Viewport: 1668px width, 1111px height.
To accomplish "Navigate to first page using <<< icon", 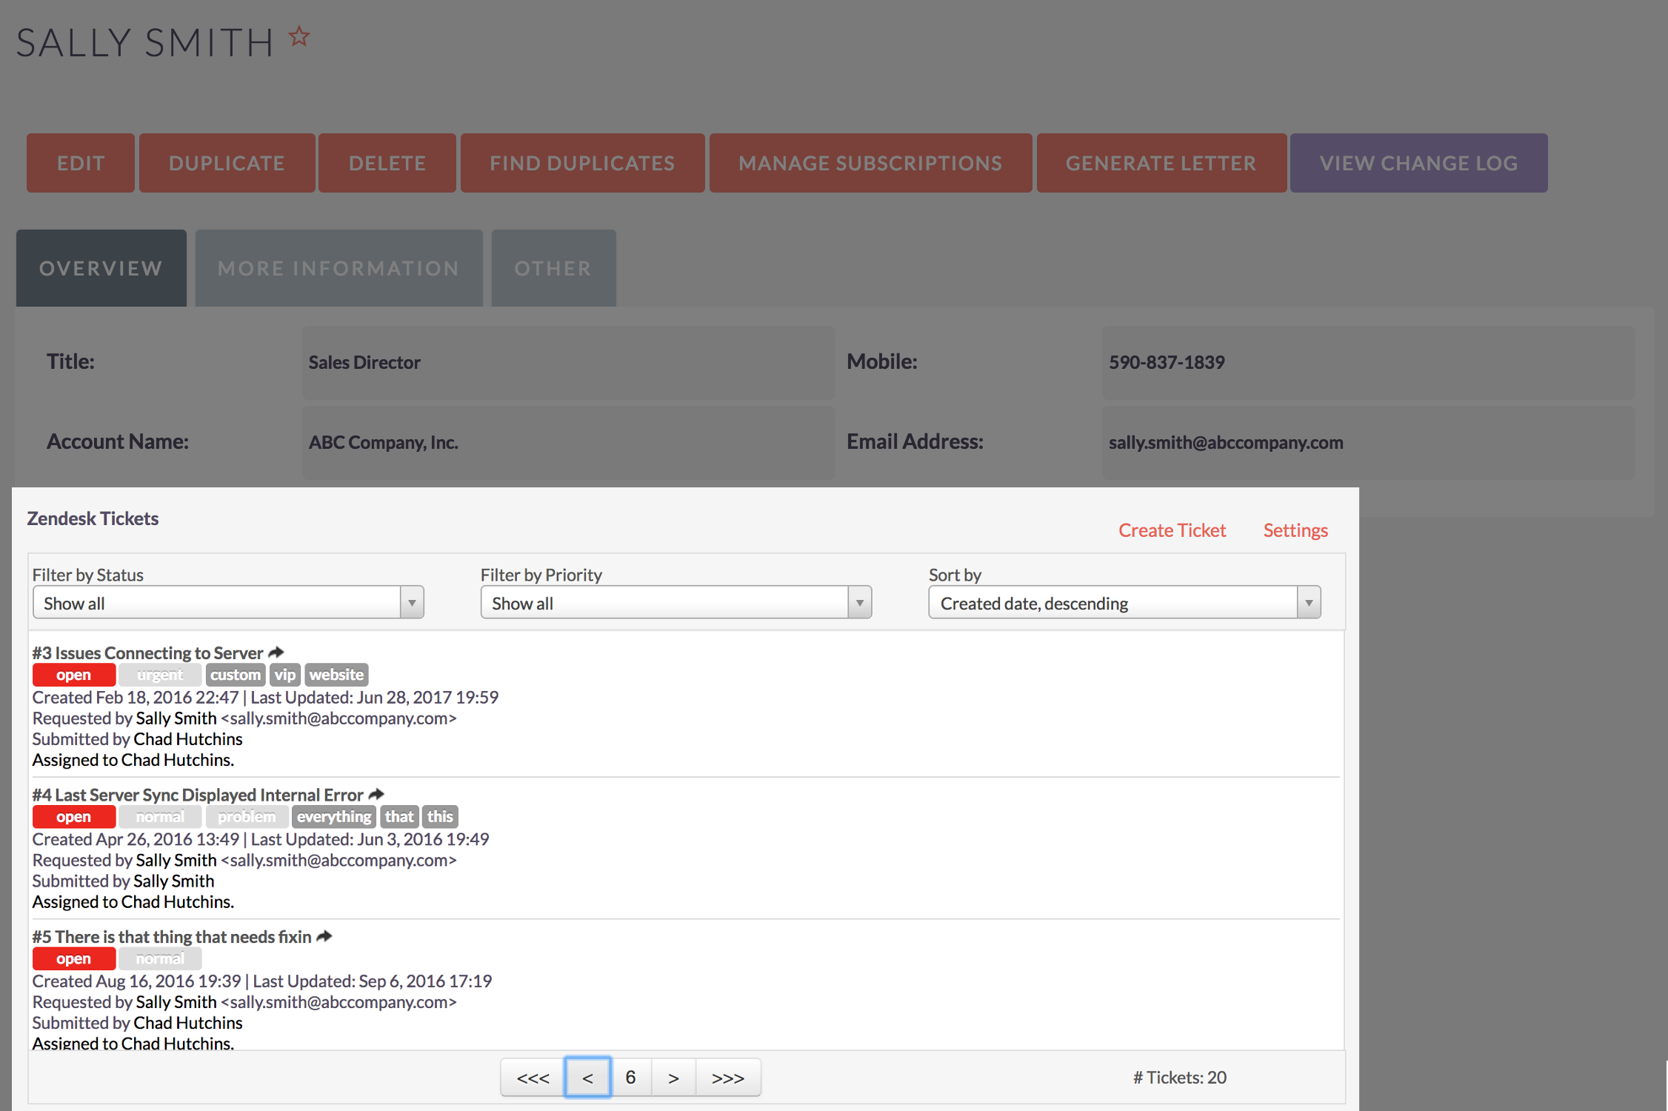I will 532,1076.
